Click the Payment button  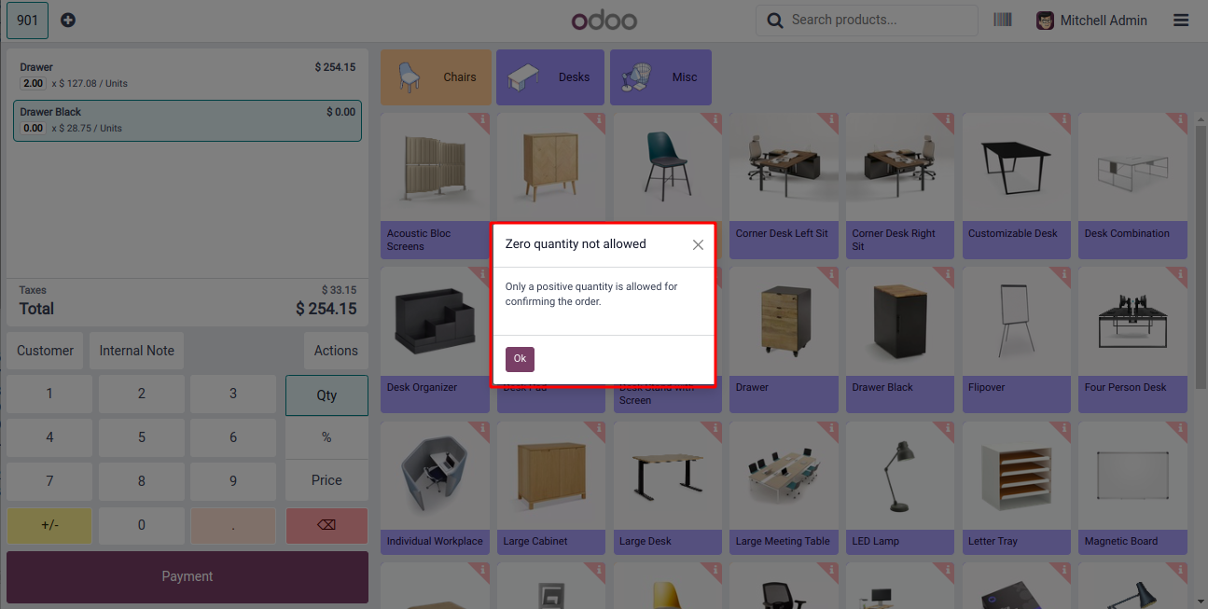[187, 576]
